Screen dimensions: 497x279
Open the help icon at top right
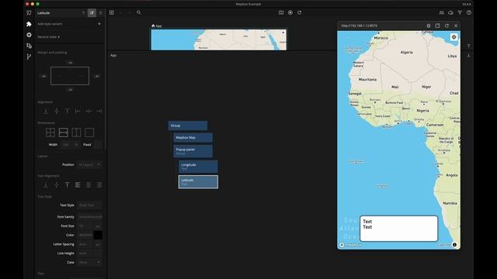click(x=469, y=12)
